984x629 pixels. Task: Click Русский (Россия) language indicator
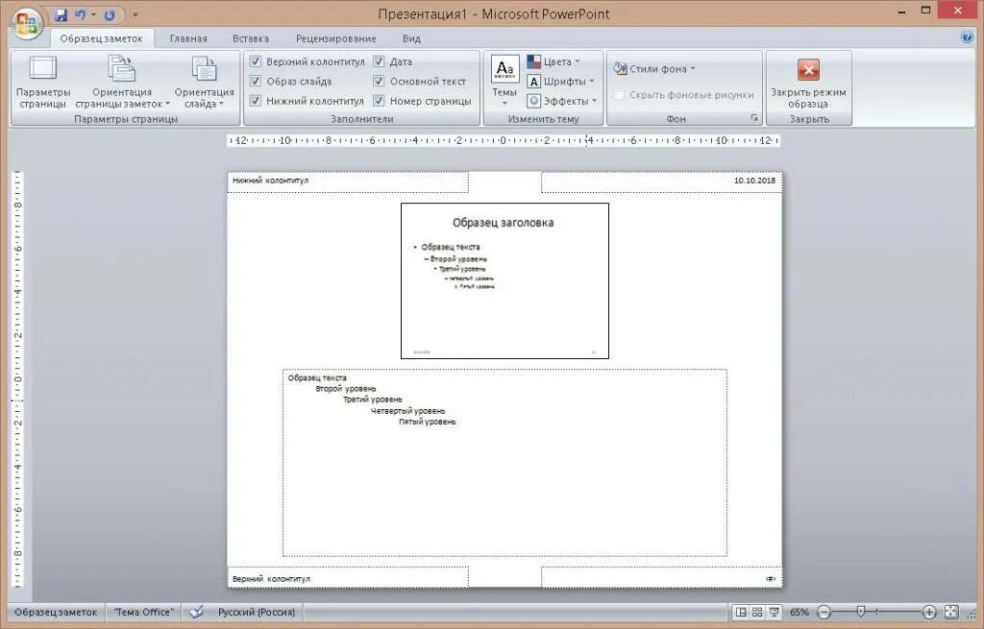coord(256,612)
